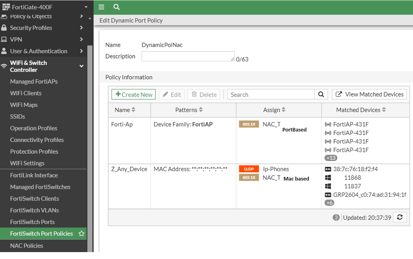The height and width of the screenshot is (259, 413).
Task: Click the laptop icon for VPN
Action: coord(4,40)
